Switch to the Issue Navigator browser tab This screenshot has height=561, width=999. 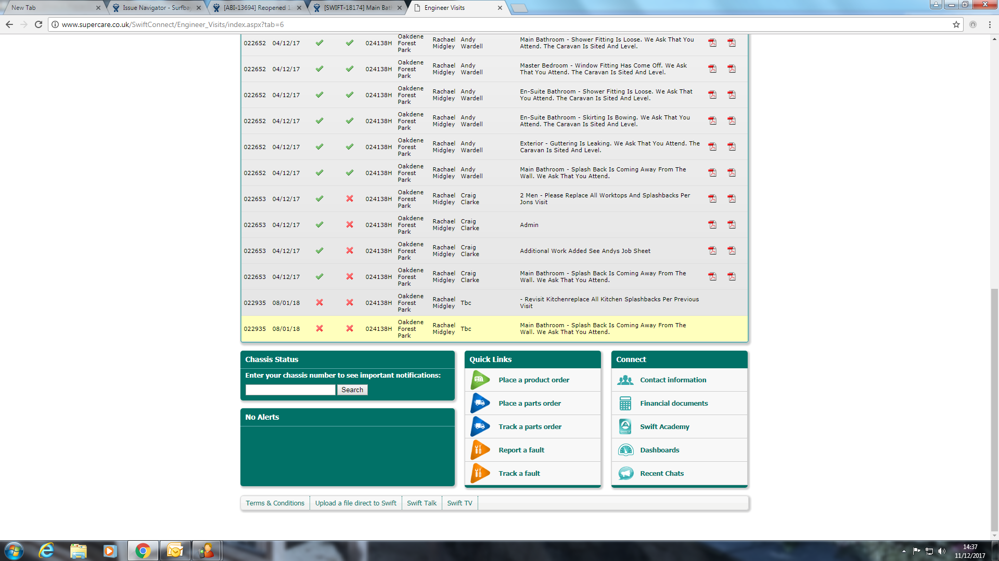pyautogui.click(x=156, y=8)
